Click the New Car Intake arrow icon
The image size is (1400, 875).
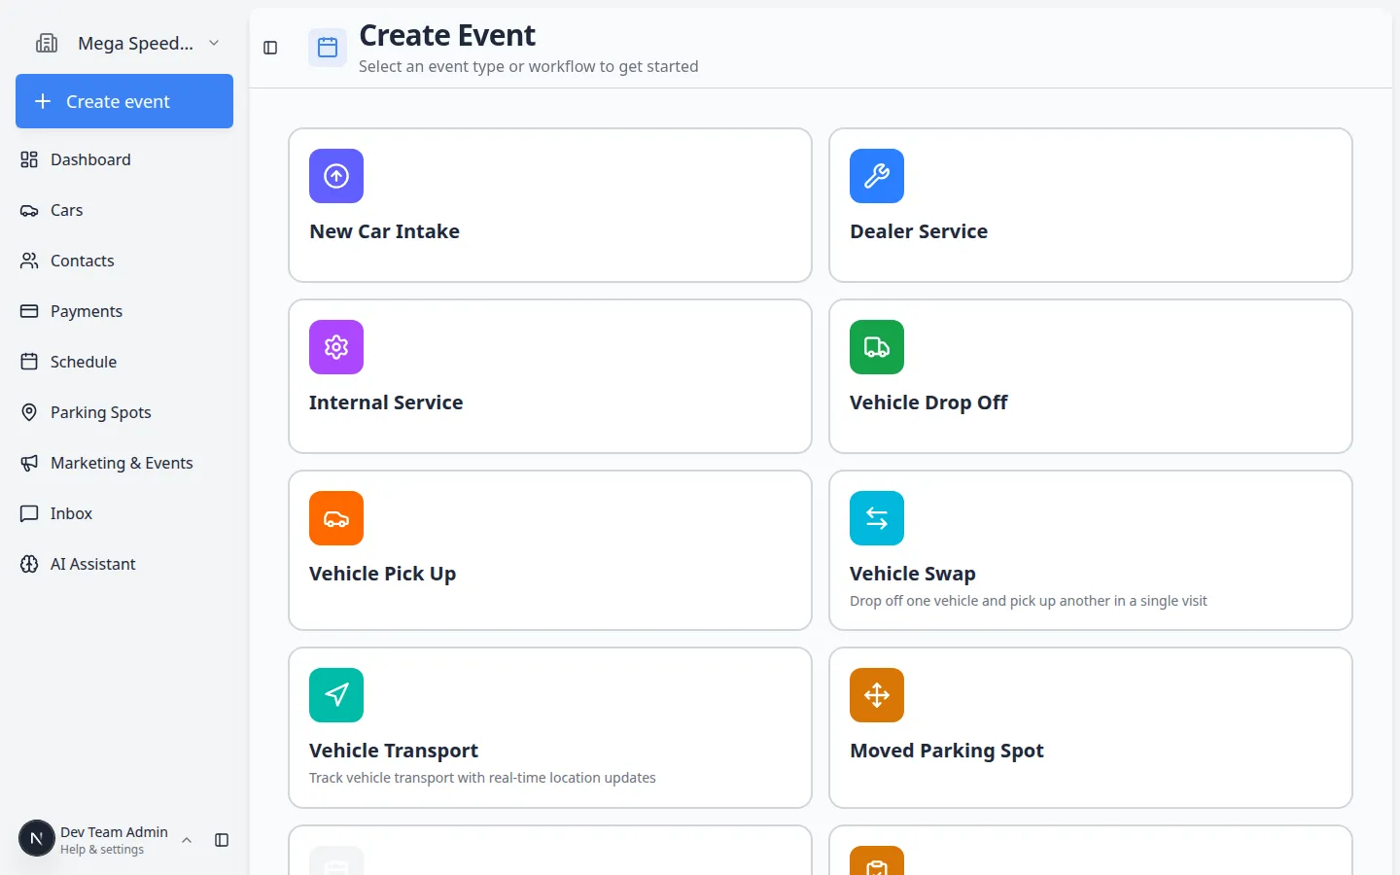click(336, 176)
